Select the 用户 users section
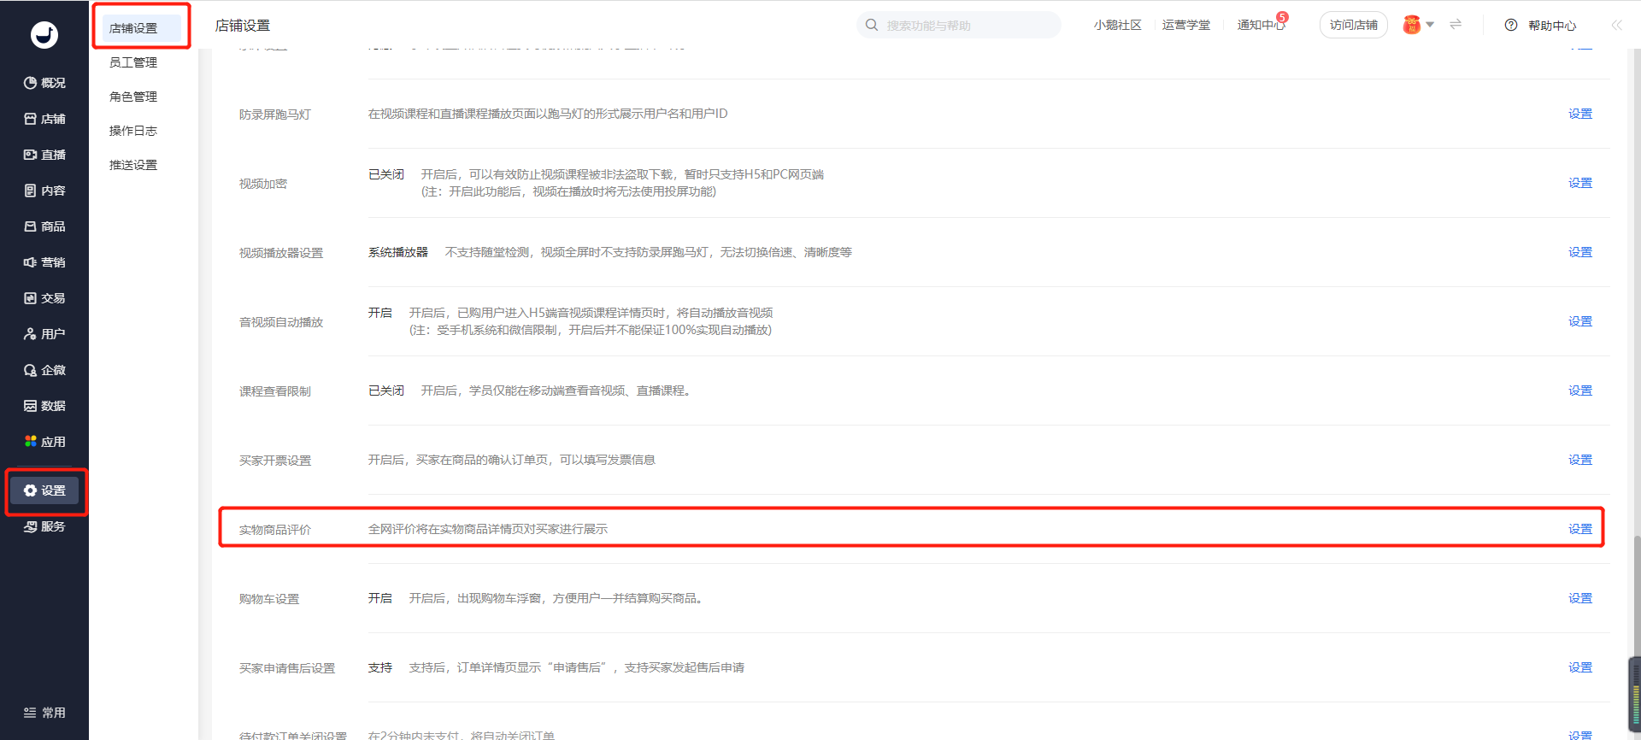The width and height of the screenshot is (1641, 740). (x=44, y=334)
